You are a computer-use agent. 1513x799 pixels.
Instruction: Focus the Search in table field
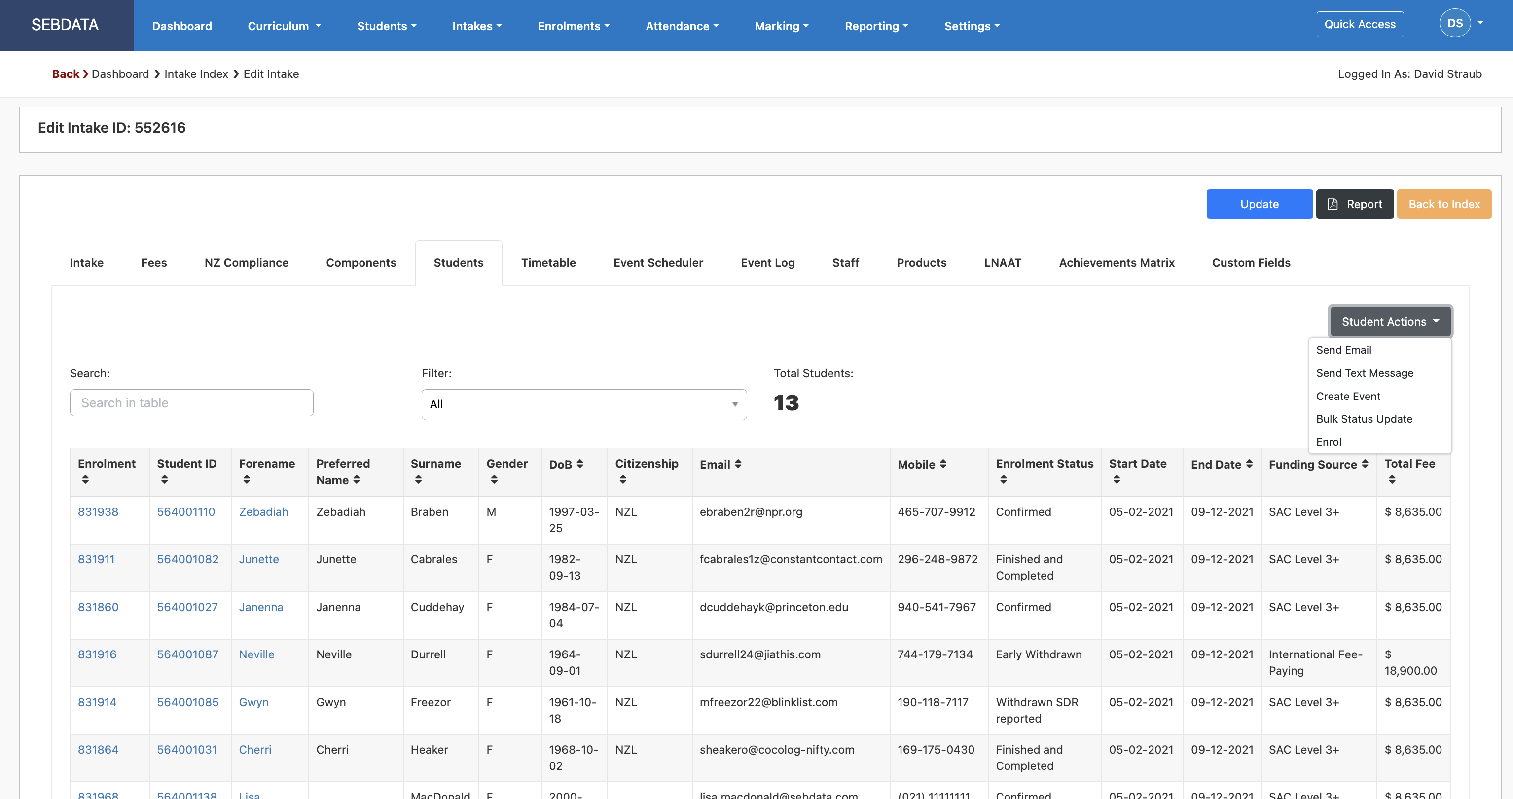191,403
